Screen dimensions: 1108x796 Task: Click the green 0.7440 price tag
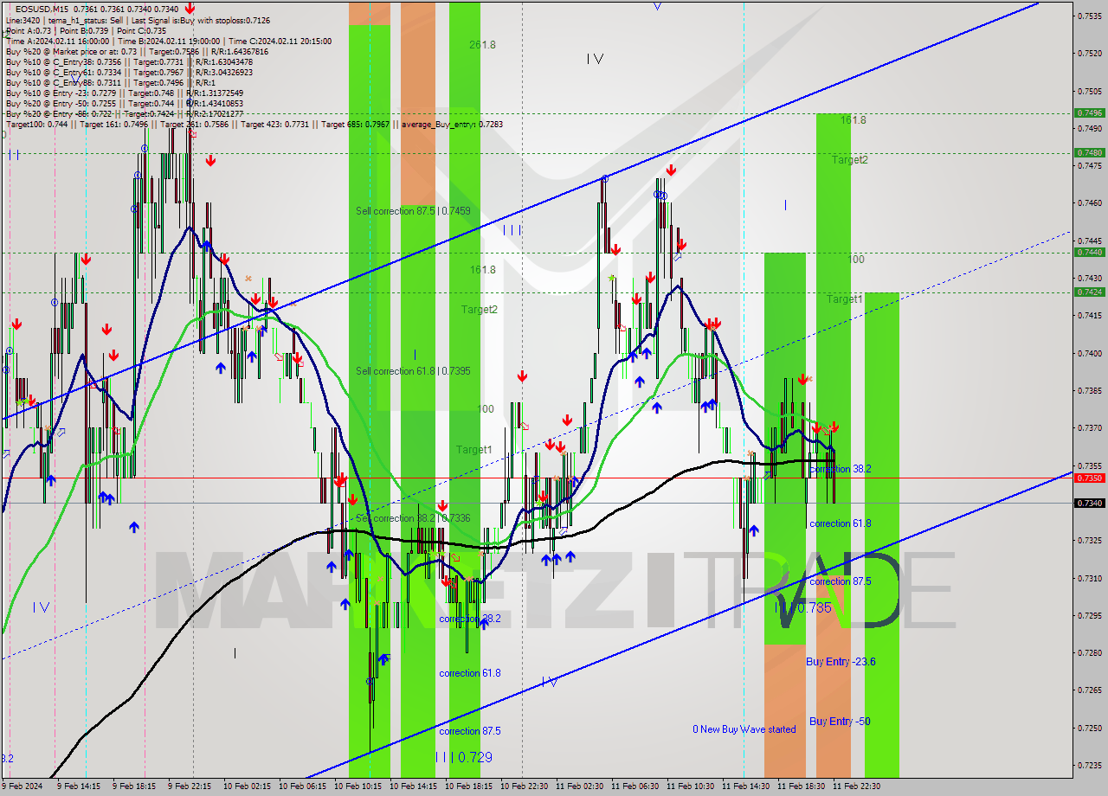[1088, 252]
